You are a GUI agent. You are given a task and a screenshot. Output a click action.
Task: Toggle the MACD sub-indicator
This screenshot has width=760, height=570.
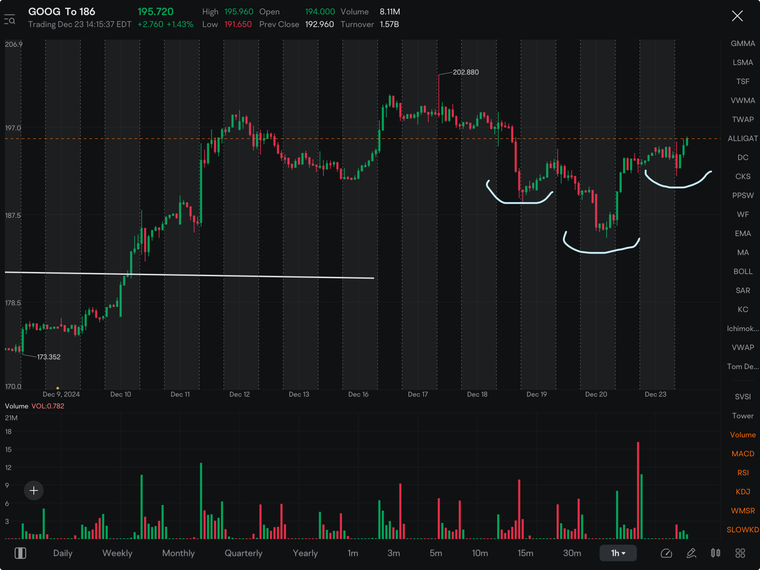[x=743, y=454]
